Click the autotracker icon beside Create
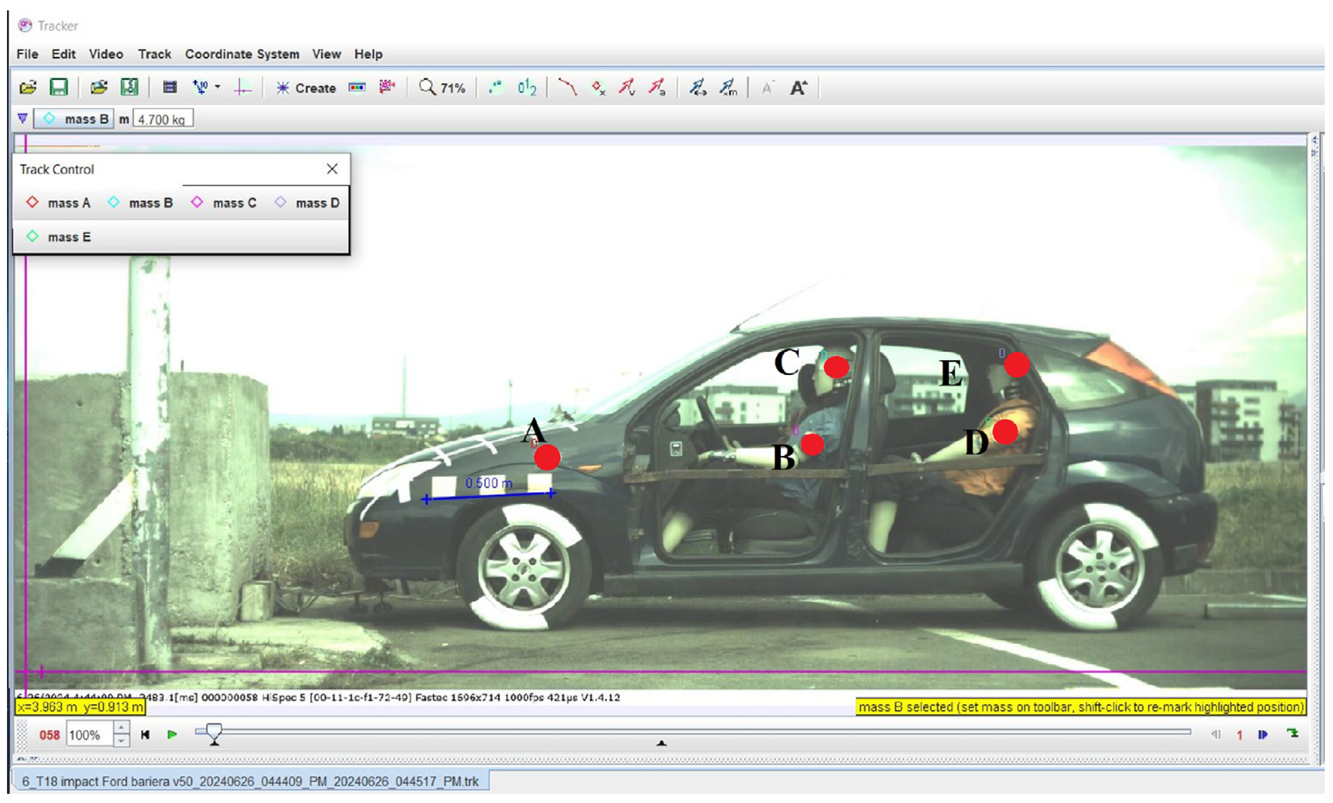 click(x=387, y=87)
